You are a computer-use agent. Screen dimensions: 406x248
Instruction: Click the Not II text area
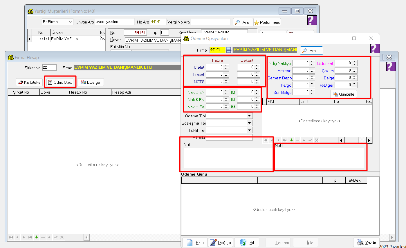tap(320, 158)
